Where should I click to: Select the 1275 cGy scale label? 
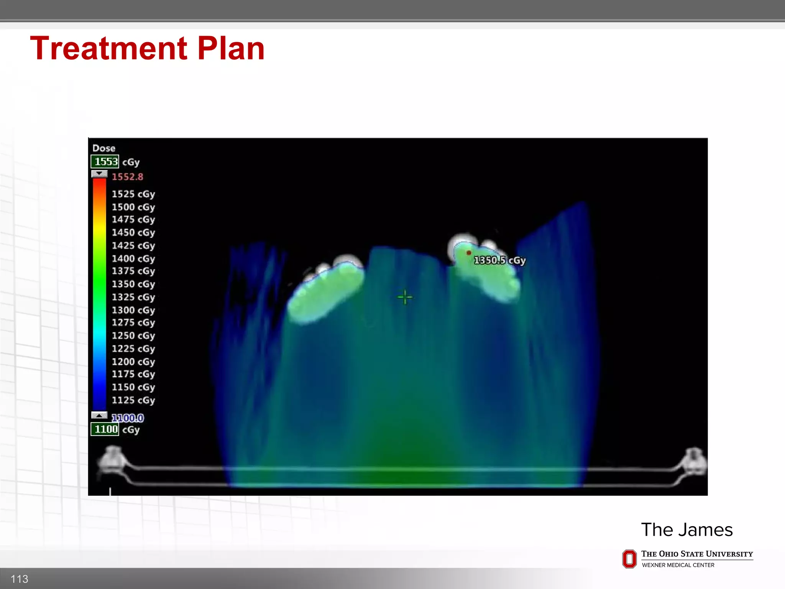pyautogui.click(x=133, y=322)
